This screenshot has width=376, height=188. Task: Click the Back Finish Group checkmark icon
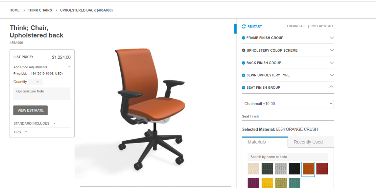243,63
